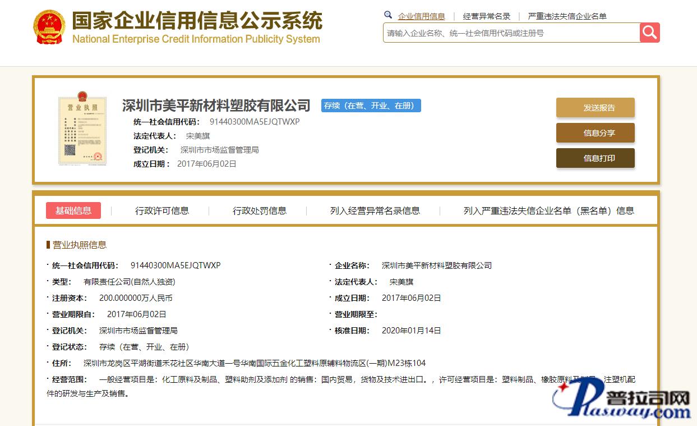Select the 企业信用信息 search category
Image resolution: width=697 pixels, height=426 pixels.
[421, 16]
